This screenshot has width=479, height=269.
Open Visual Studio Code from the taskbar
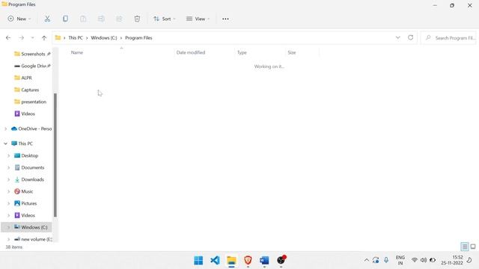215,260
